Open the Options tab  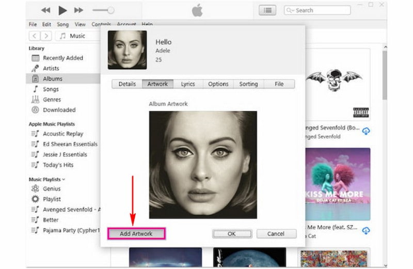click(x=218, y=84)
